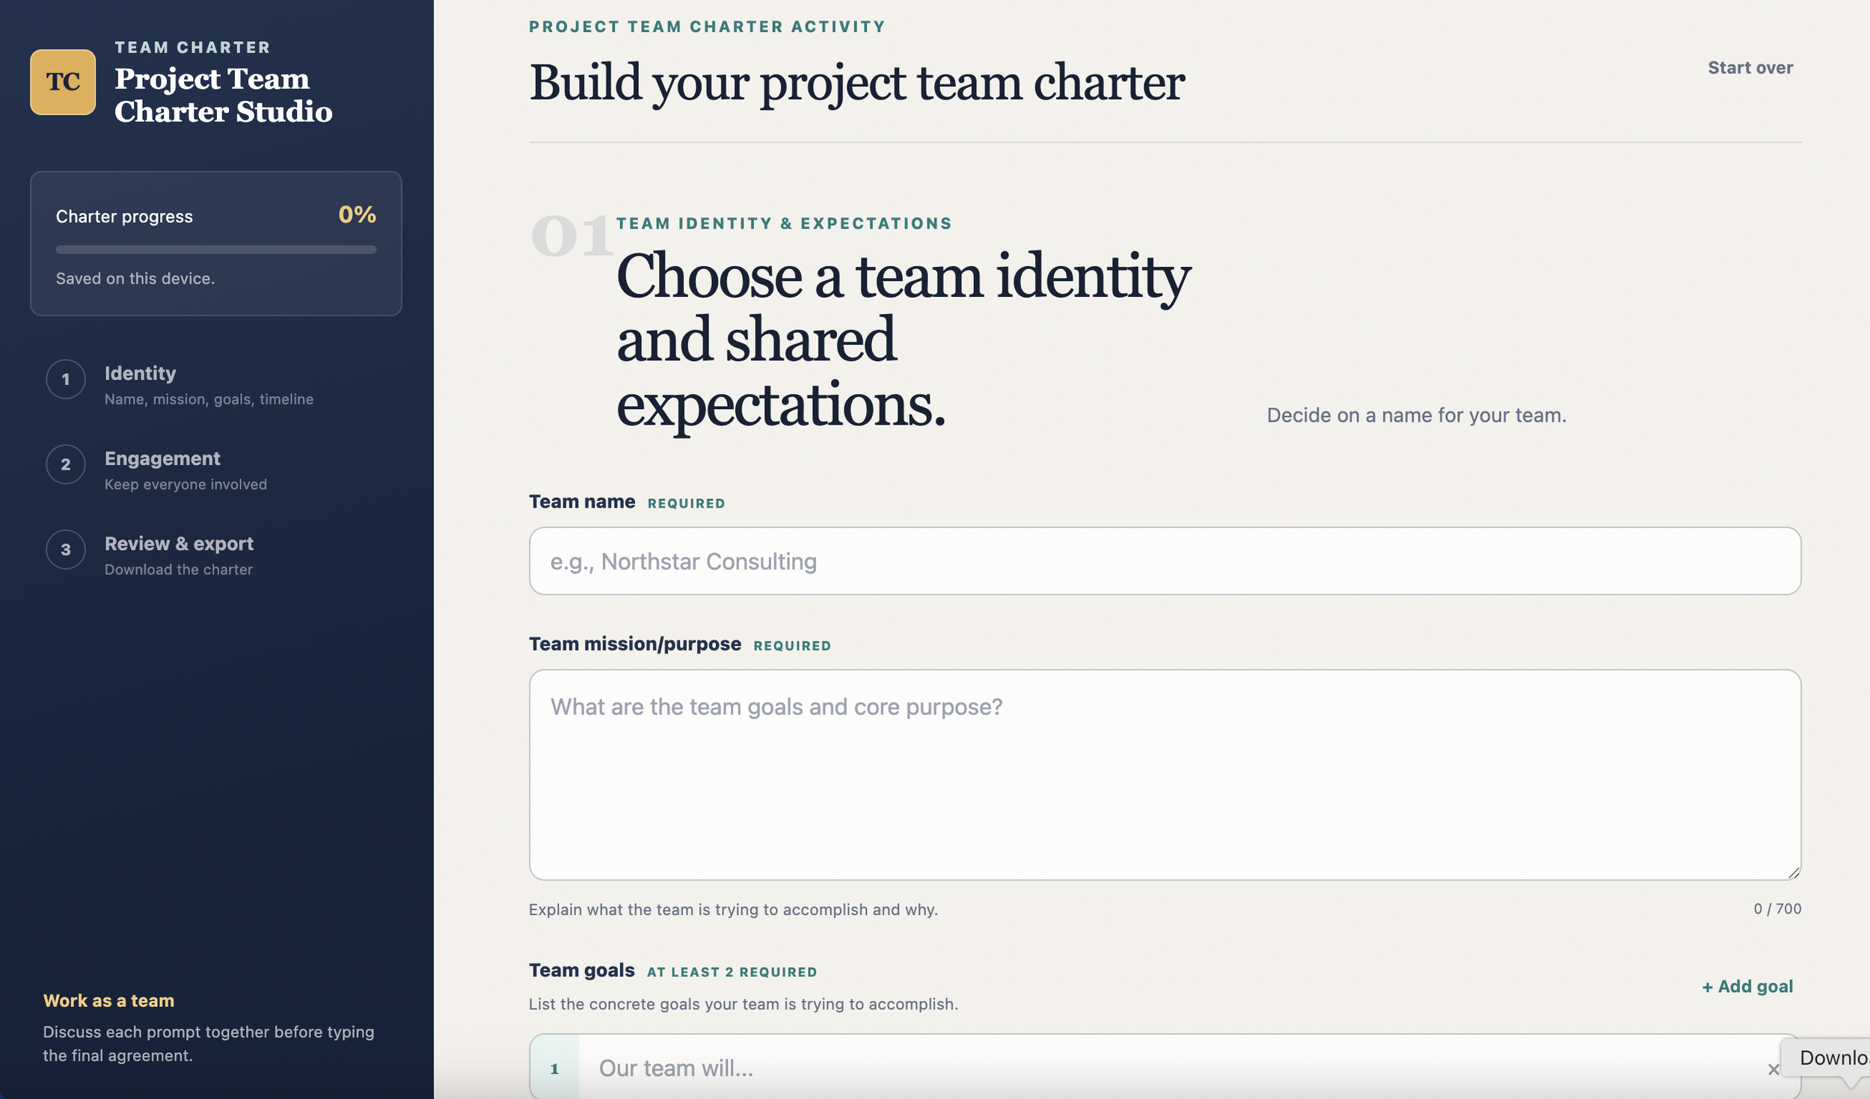
Task: Click Start over link
Action: tap(1750, 67)
